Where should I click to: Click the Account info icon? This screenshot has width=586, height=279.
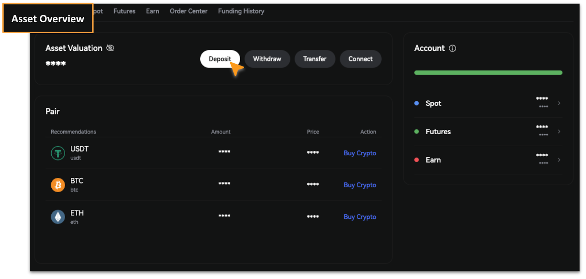(452, 48)
